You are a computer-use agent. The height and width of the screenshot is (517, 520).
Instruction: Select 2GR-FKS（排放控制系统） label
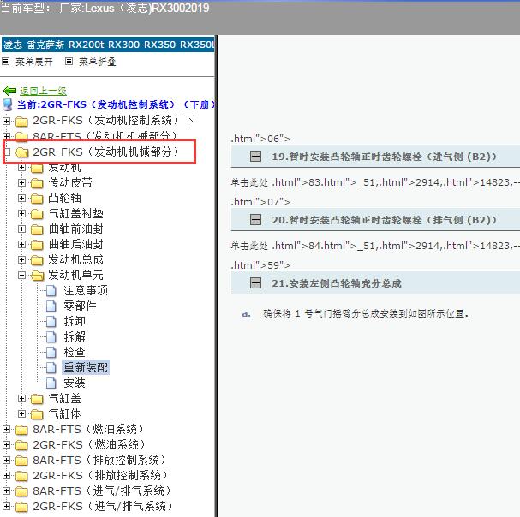point(100,475)
